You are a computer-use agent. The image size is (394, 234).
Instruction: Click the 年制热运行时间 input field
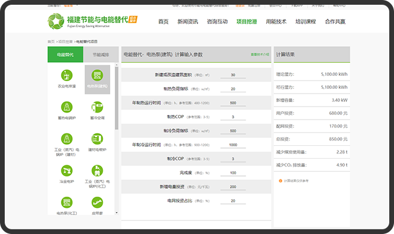point(233,103)
